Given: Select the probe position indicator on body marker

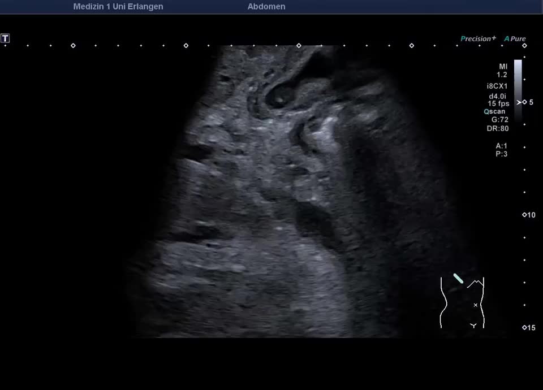Looking at the screenshot, I should pyautogui.click(x=458, y=278).
